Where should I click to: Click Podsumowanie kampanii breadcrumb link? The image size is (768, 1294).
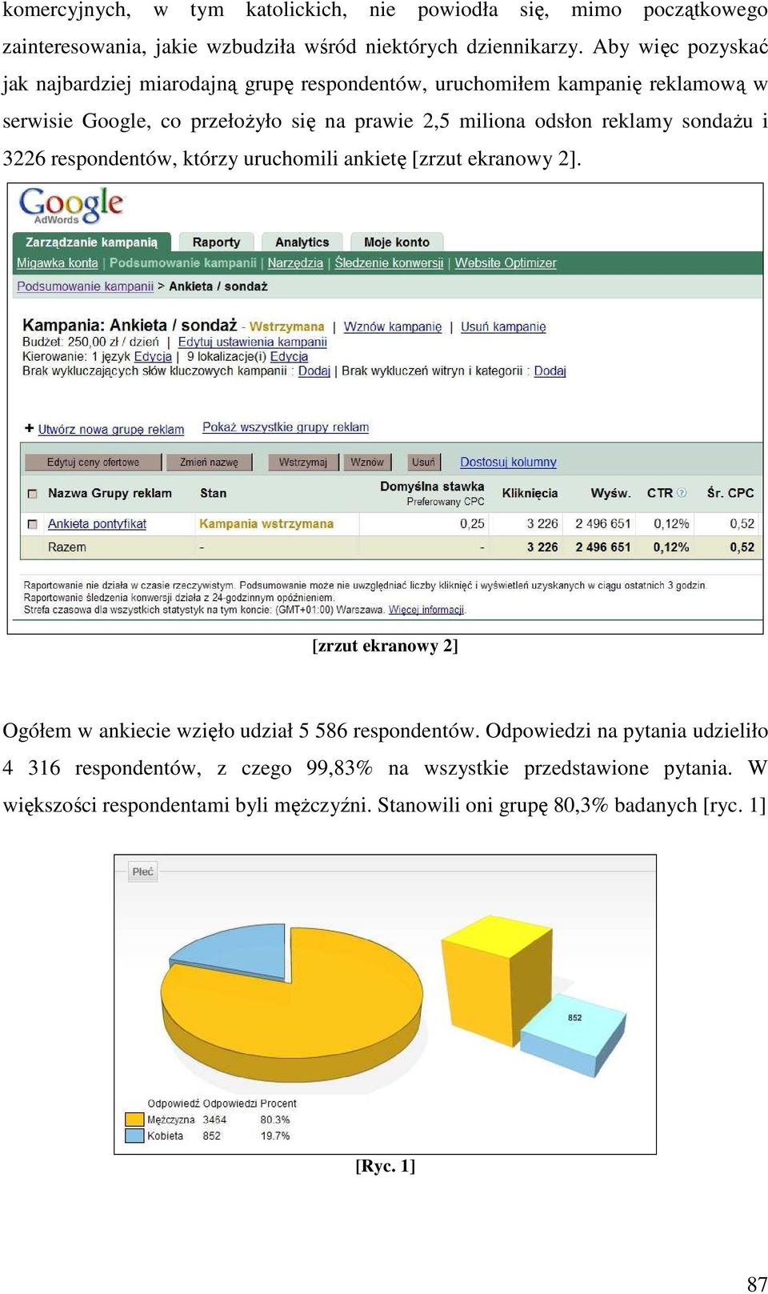pyautogui.click(x=85, y=286)
